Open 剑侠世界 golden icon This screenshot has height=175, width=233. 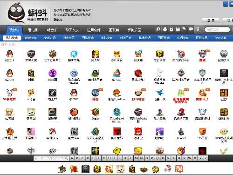pyautogui.click(x=224, y=112)
